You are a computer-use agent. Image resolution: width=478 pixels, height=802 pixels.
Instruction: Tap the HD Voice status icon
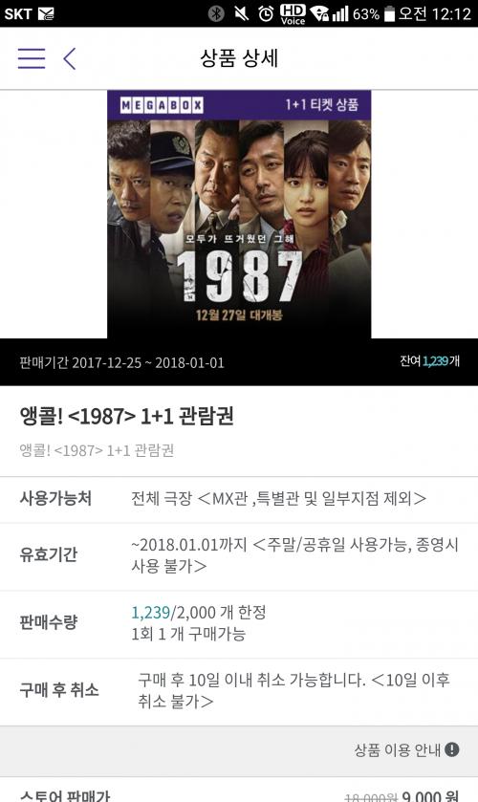pyautogui.click(x=293, y=13)
